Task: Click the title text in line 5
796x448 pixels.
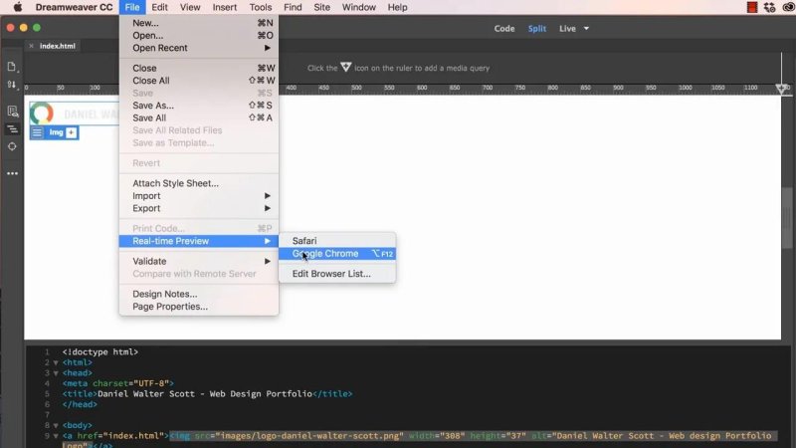Action: point(205,393)
